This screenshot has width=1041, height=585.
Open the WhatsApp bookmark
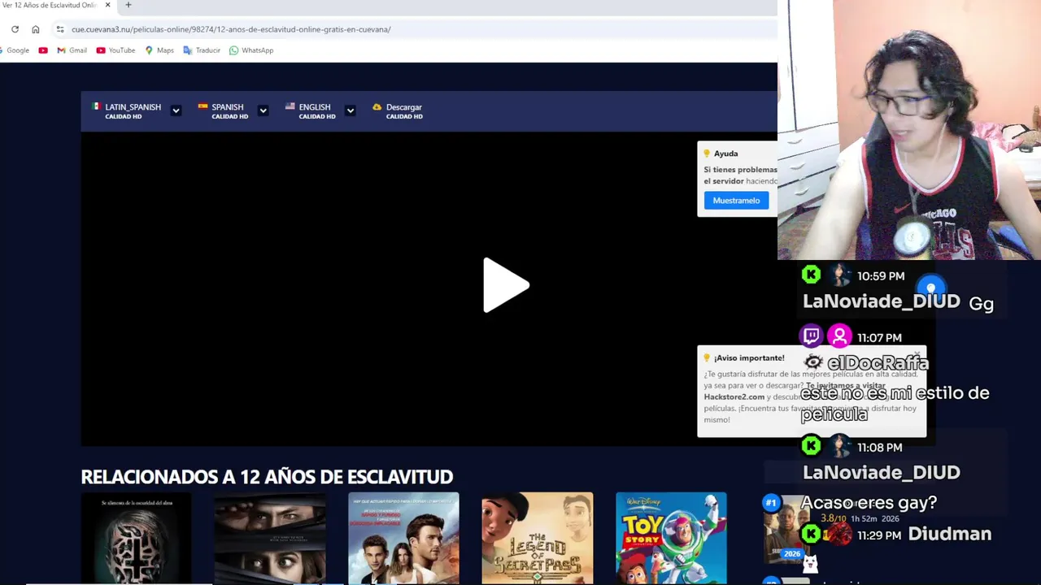[251, 50]
